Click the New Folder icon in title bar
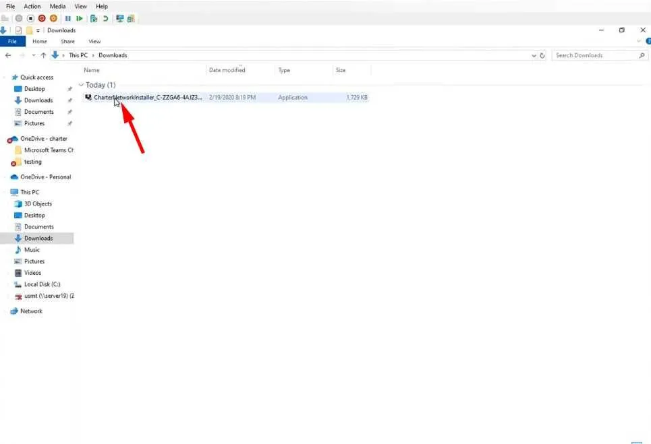 [29, 30]
